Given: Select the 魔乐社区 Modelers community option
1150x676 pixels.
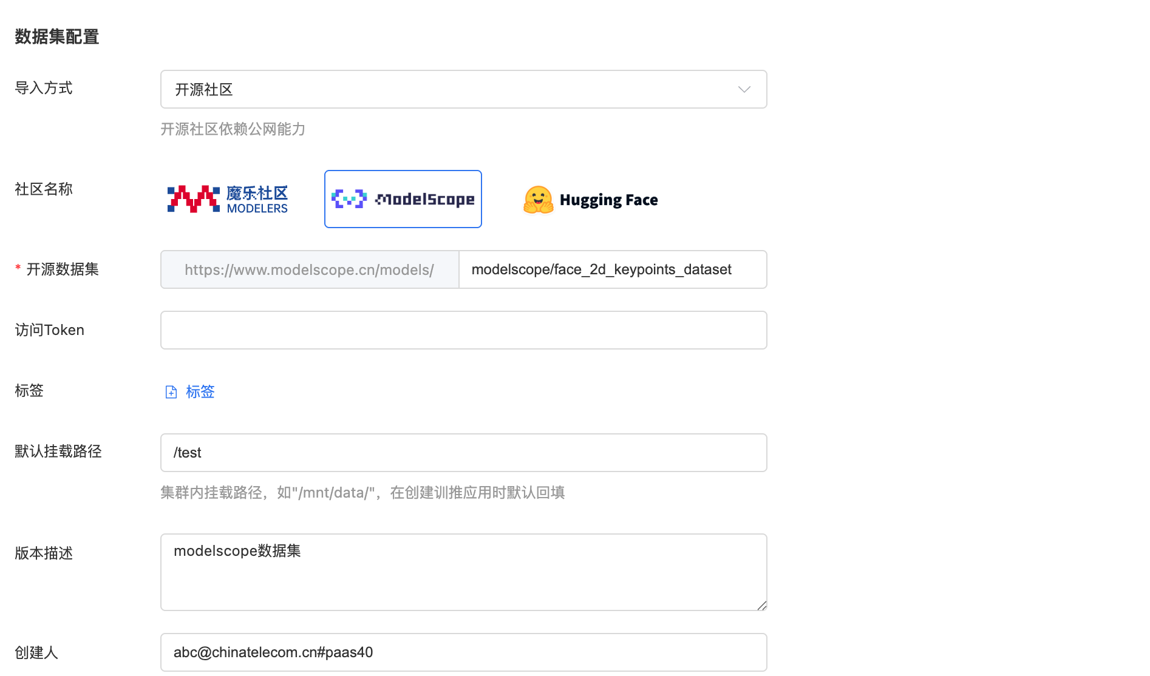Looking at the screenshot, I should (x=228, y=199).
